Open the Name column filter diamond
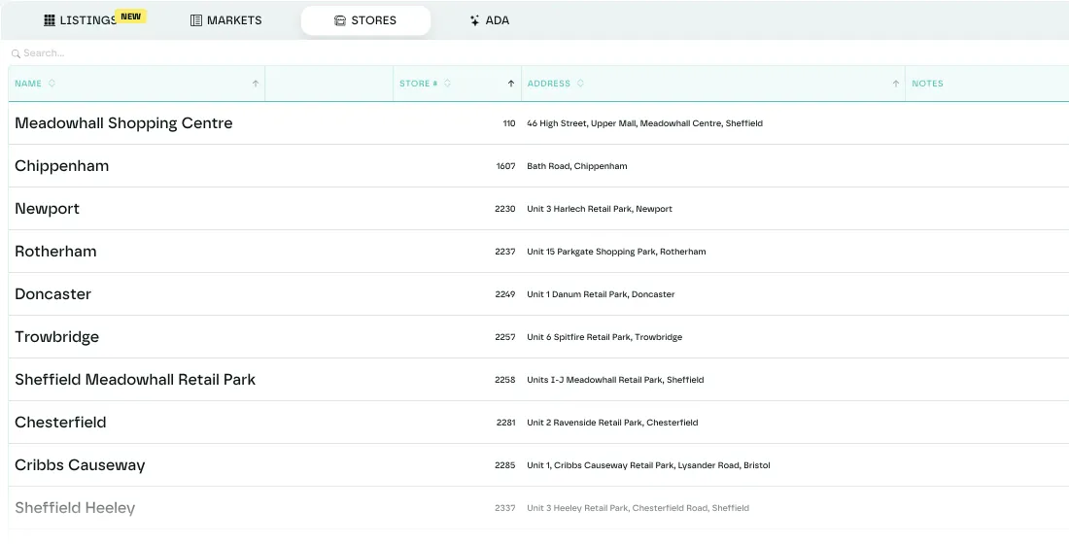The height and width of the screenshot is (544, 1069). coord(52,84)
